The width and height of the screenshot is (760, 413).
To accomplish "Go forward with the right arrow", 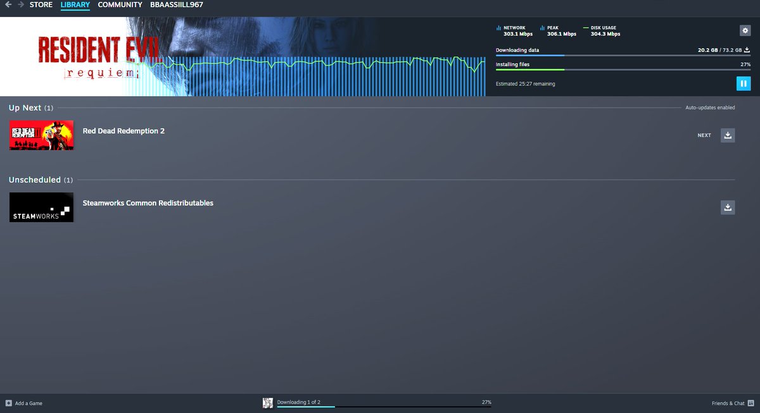I will (21, 5).
